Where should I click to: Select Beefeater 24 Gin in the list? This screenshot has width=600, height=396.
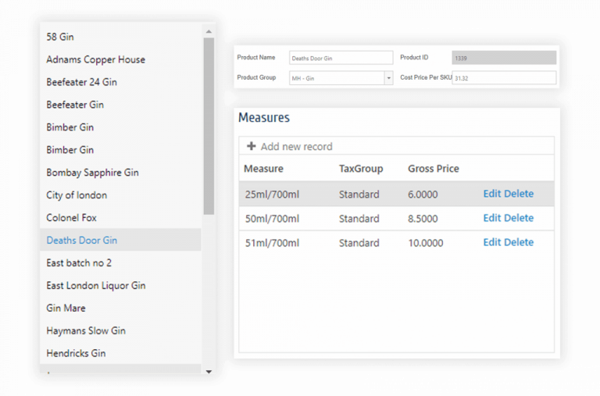tap(120, 82)
